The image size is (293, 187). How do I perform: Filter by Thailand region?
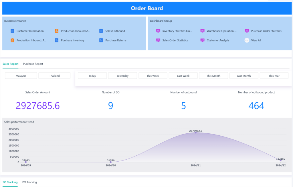(x=54, y=76)
